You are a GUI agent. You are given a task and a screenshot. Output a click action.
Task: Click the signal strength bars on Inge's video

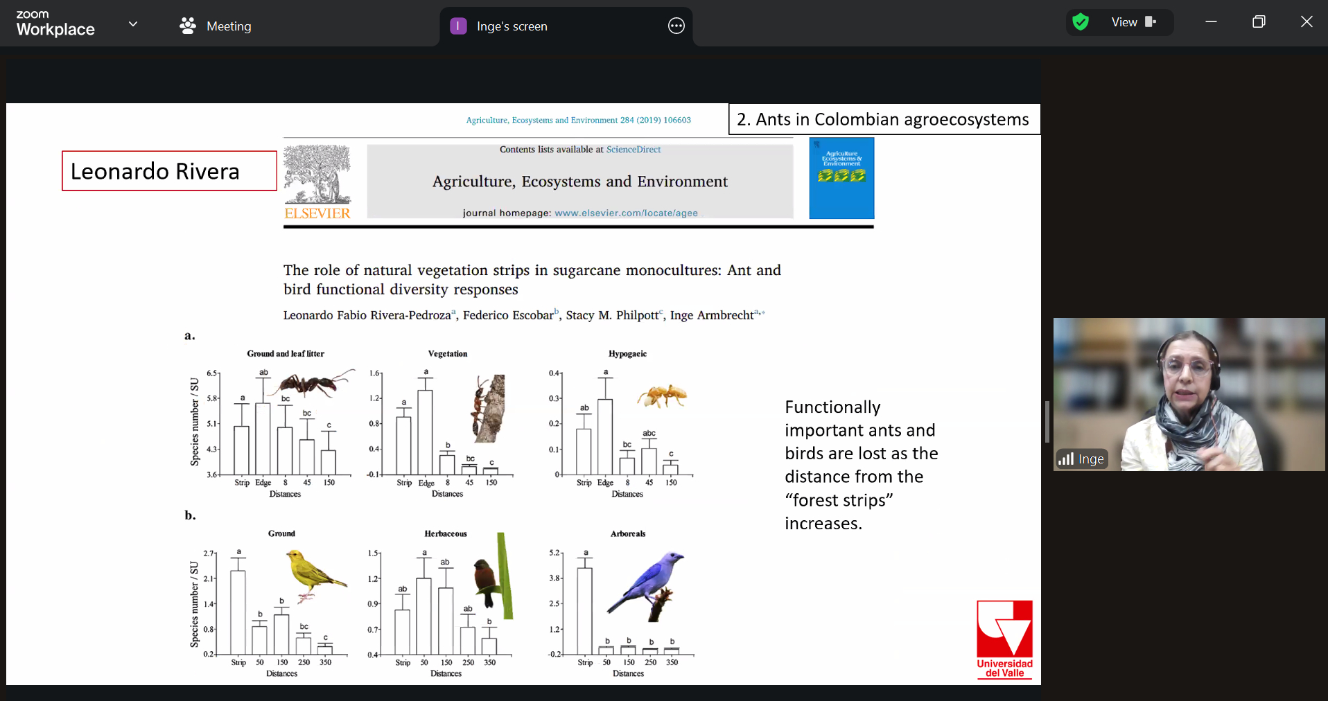[1065, 459]
